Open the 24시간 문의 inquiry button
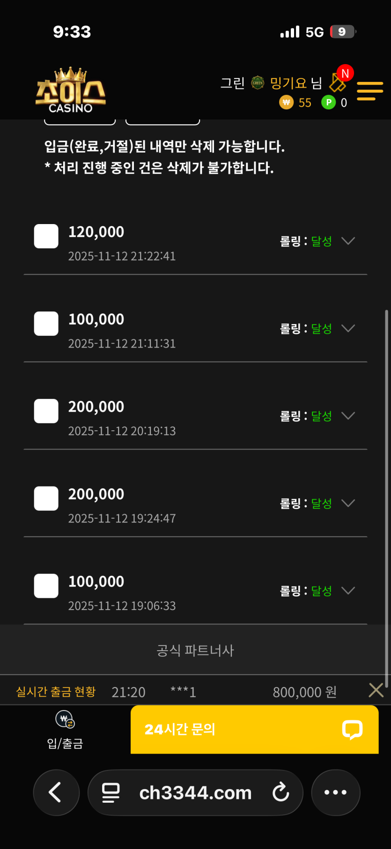This screenshot has height=849, width=391. 254,729
